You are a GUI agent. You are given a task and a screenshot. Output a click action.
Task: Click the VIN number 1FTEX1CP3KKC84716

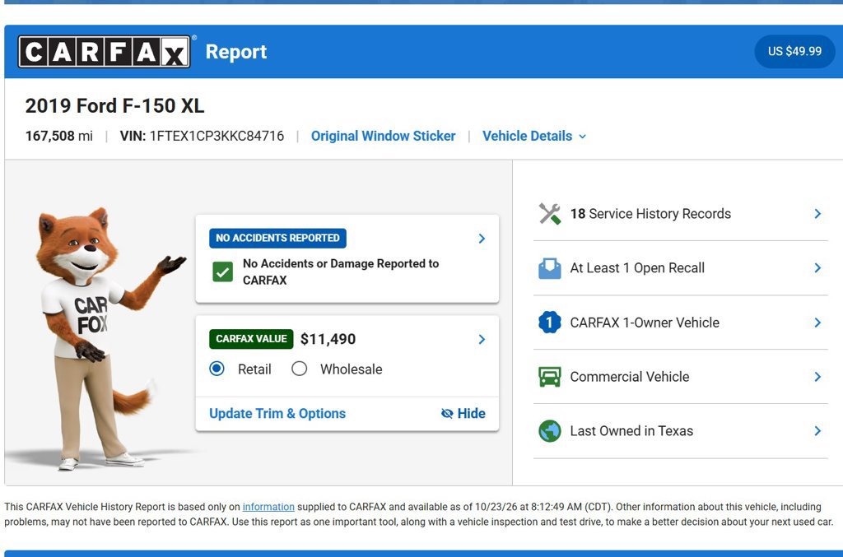217,136
